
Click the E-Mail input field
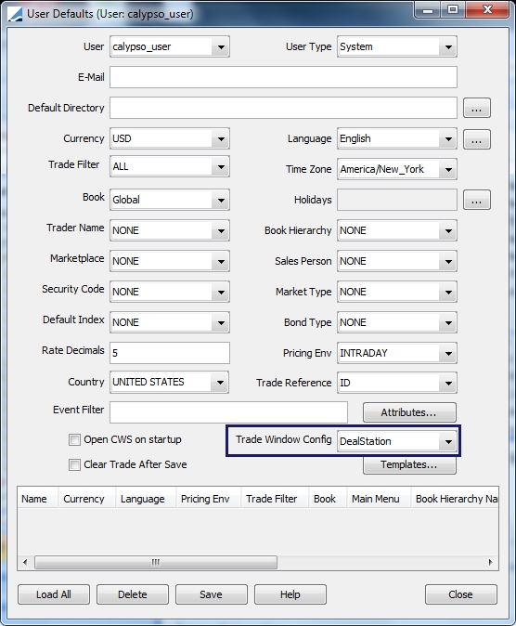click(x=283, y=77)
